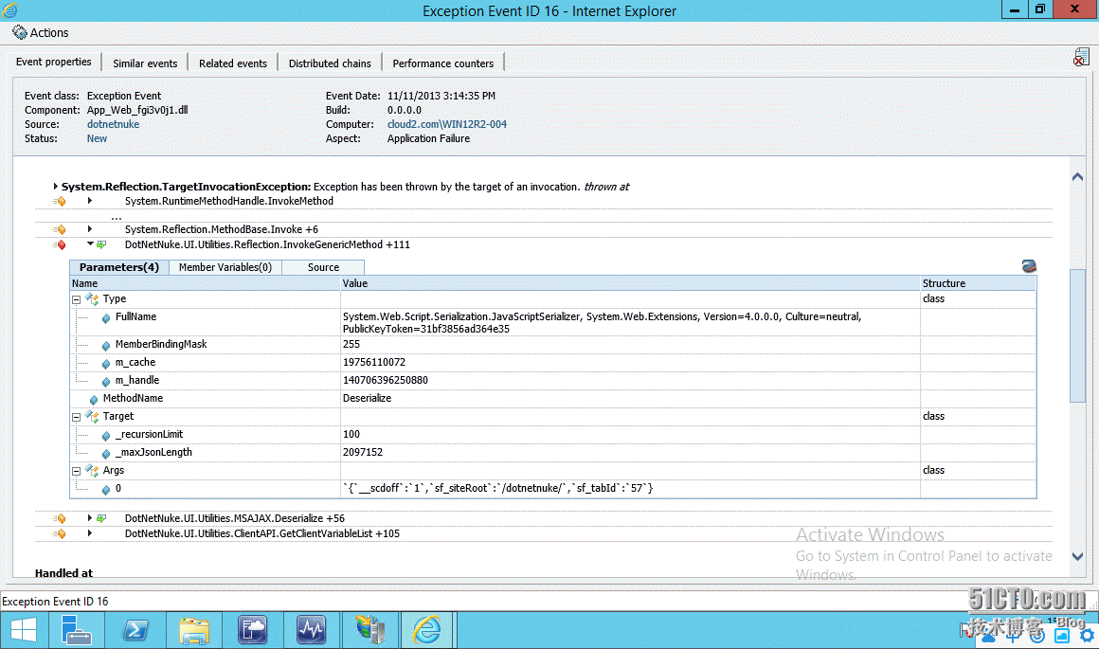The width and height of the screenshot is (1099, 649).
Task: Click the MemberBindingMask field icon
Action: pyautogui.click(x=106, y=346)
